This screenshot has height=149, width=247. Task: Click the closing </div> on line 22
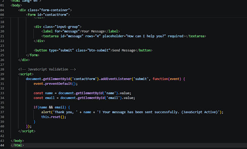tap(39, 41)
